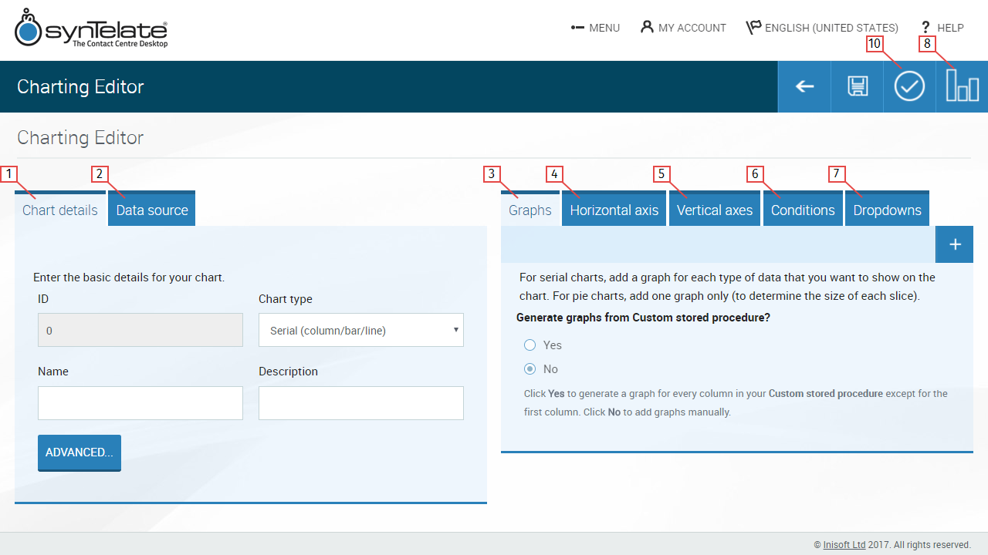
Task: Open My Account
Action: pyautogui.click(x=683, y=28)
